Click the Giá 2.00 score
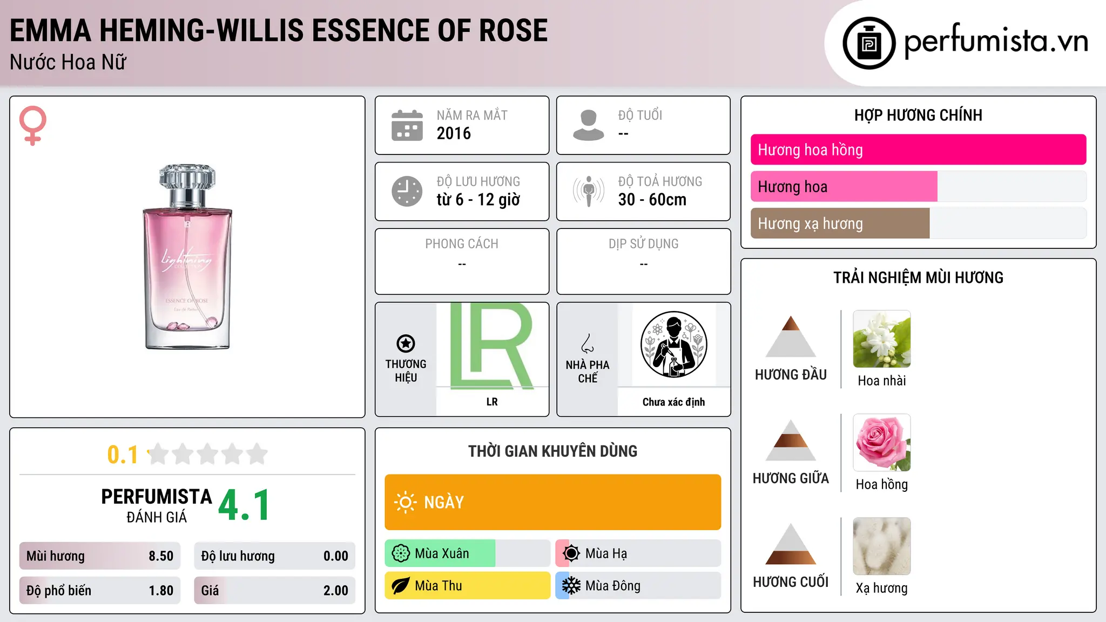Image resolution: width=1106 pixels, height=622 pixels. (274, 591)
